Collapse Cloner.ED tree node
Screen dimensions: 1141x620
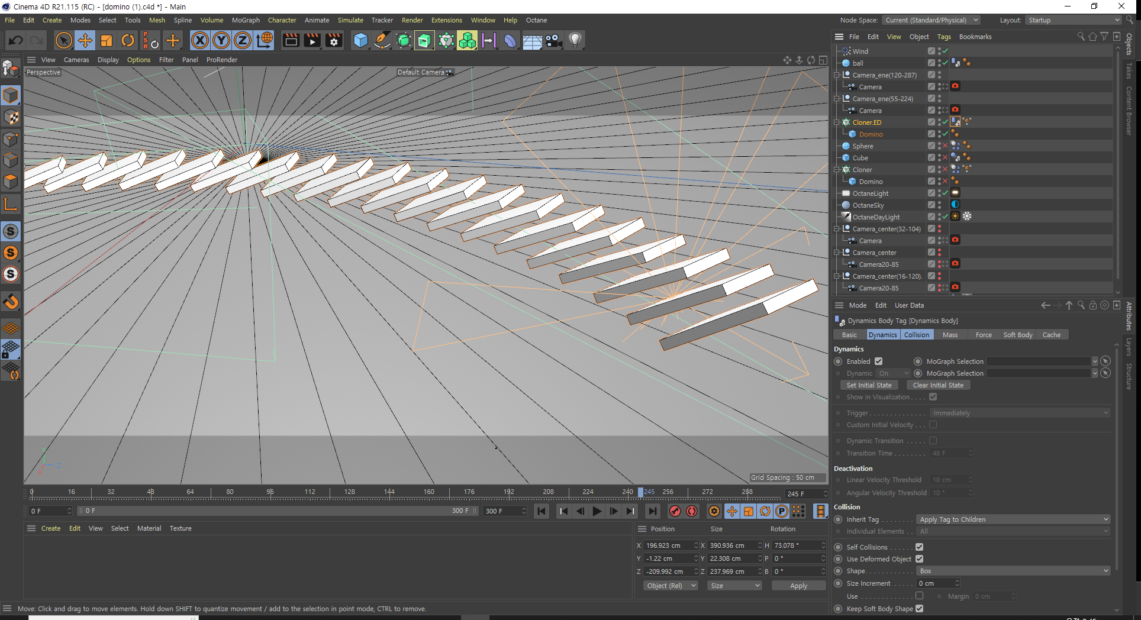click(x=837, y=122)
